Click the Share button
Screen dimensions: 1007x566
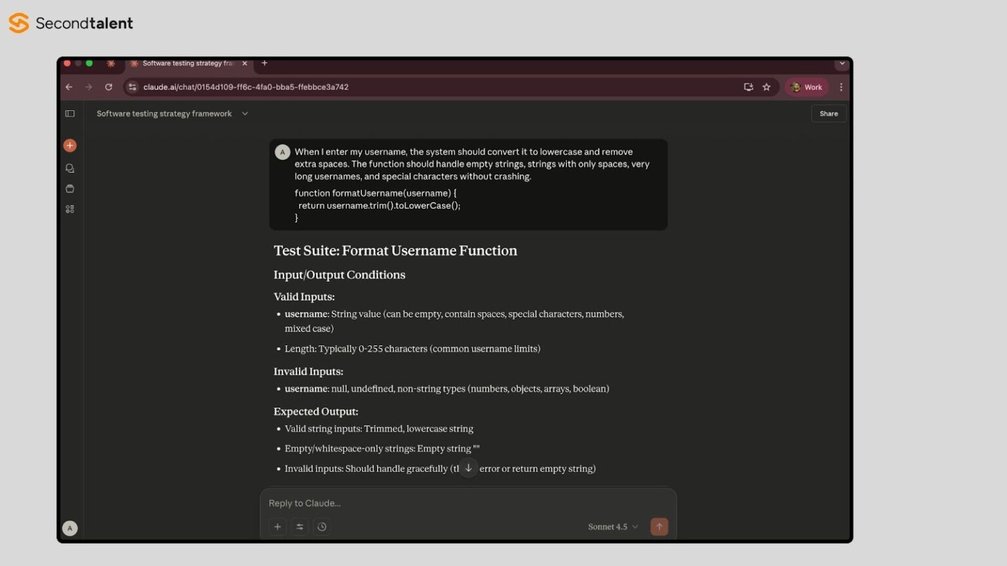pos(829,113)
